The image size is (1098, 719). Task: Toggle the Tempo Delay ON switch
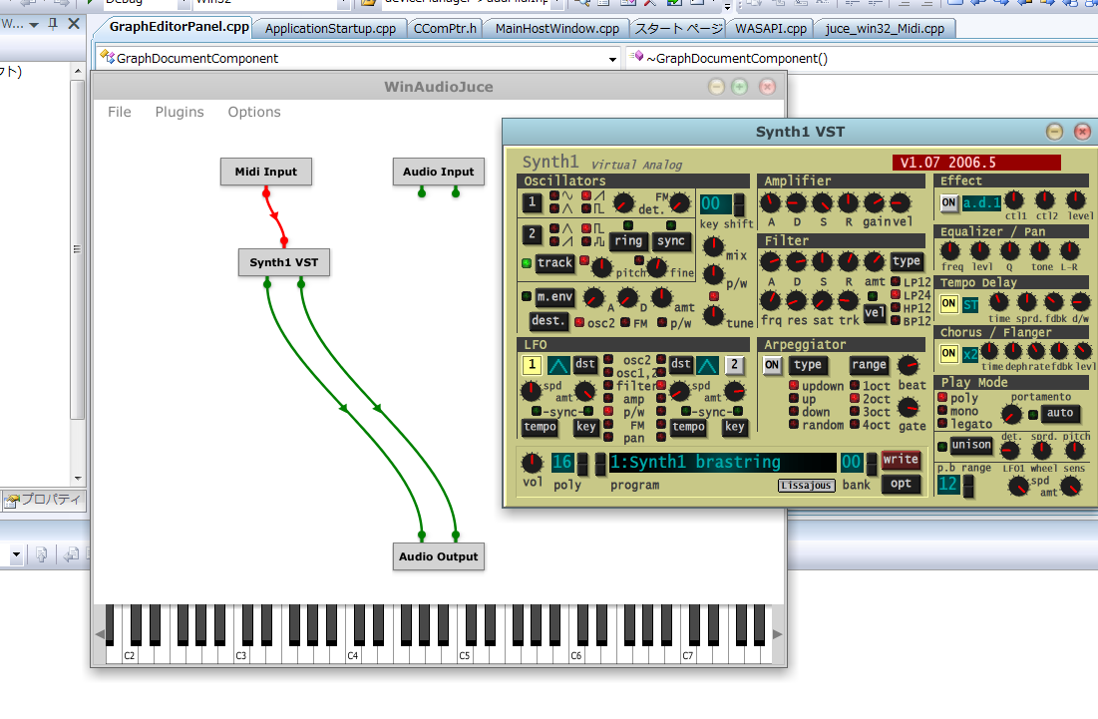[x=948, y=304]
